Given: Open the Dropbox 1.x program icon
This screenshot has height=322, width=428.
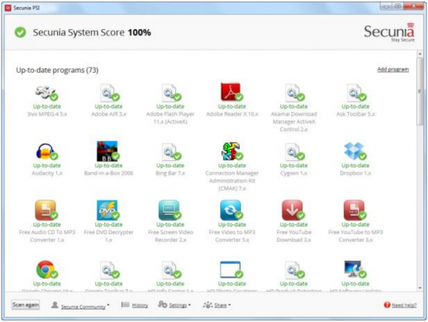Looking at the screenshot, I should coord(354,151).
